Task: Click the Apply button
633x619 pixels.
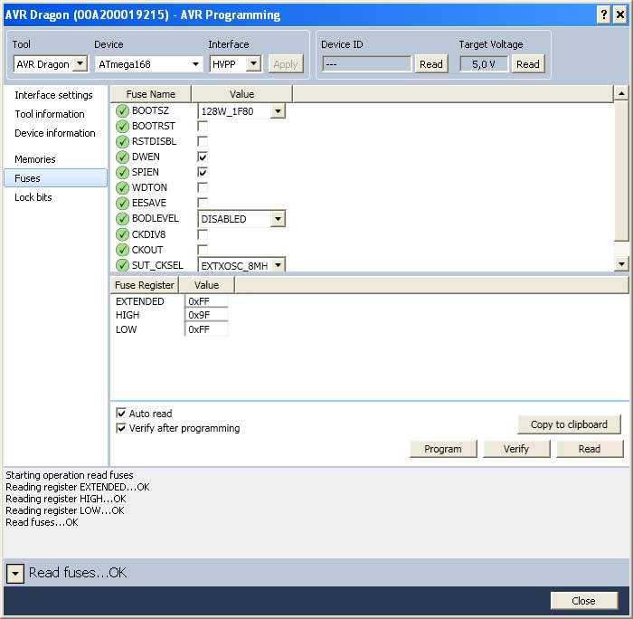Action: 286,64
